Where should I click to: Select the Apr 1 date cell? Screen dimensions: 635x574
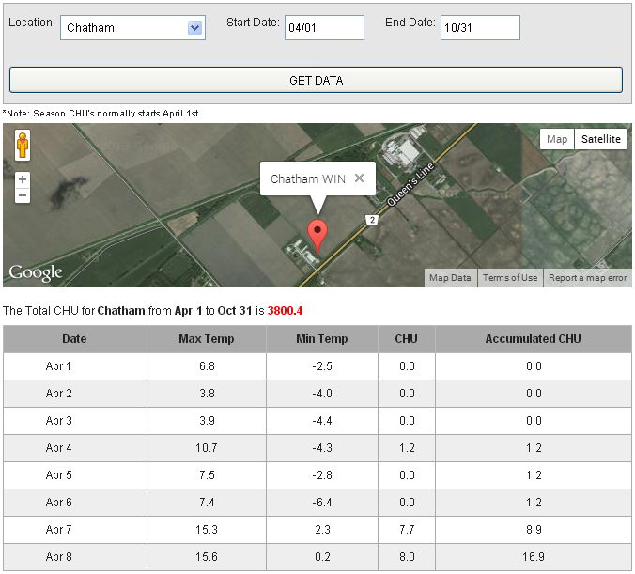click(75, 366)
